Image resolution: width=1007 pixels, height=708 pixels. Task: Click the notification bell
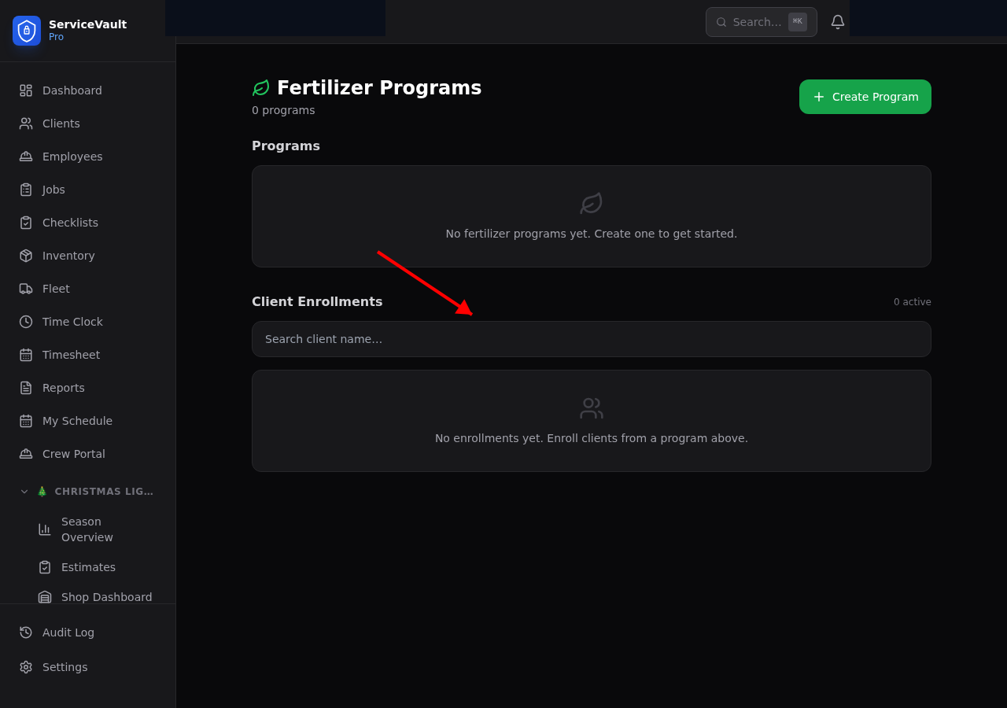pos(837,21)
